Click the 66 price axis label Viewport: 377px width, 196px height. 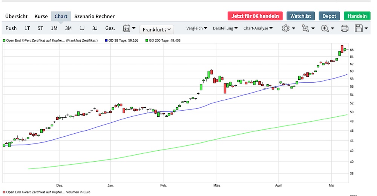click(352, 50)
